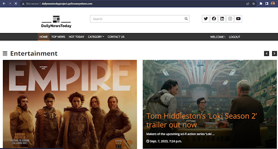Click the Entertainment list icon

click(x=5, y=53)
